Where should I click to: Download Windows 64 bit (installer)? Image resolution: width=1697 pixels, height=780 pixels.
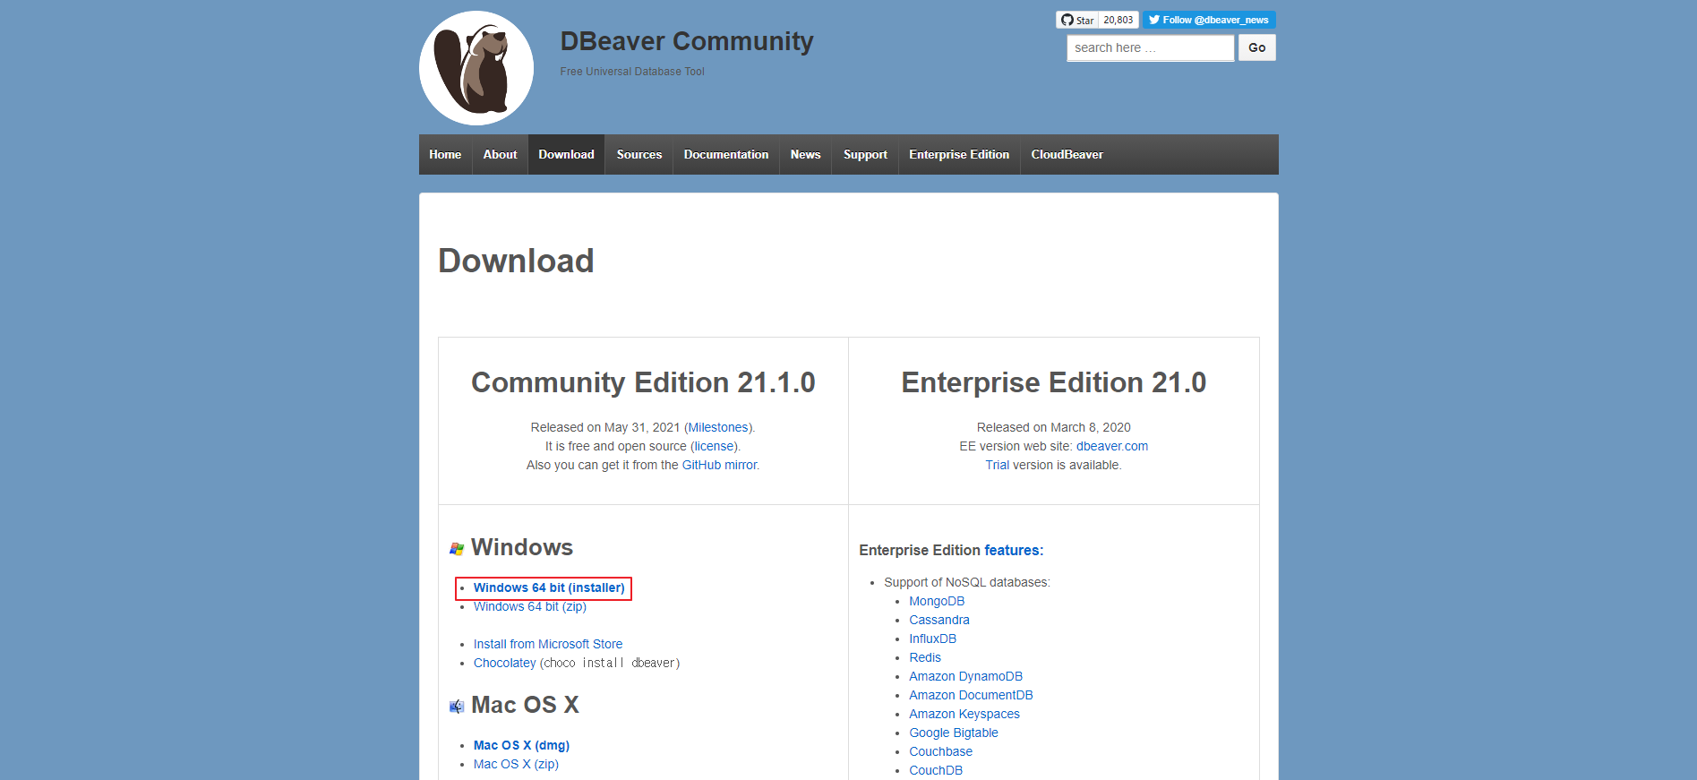point(549,587)
